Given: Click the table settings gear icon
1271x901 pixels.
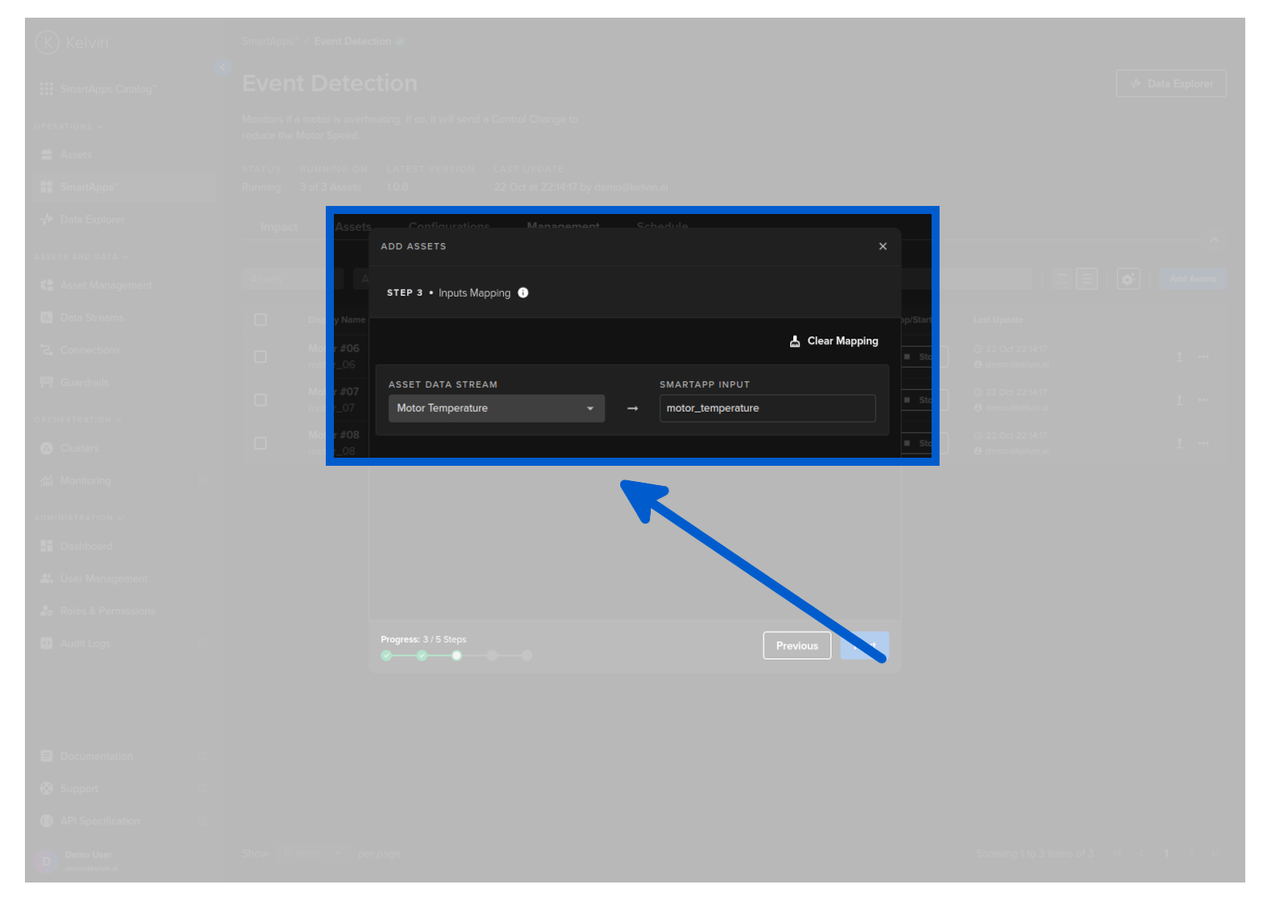Looking at the screenshot, I should 1128,279.
